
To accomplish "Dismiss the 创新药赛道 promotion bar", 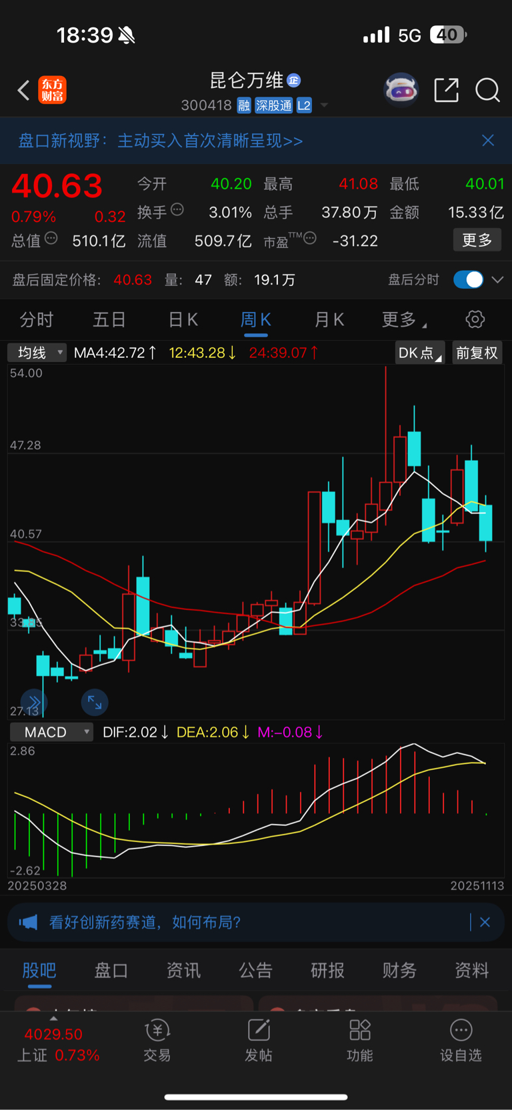I will click(485, 922).
